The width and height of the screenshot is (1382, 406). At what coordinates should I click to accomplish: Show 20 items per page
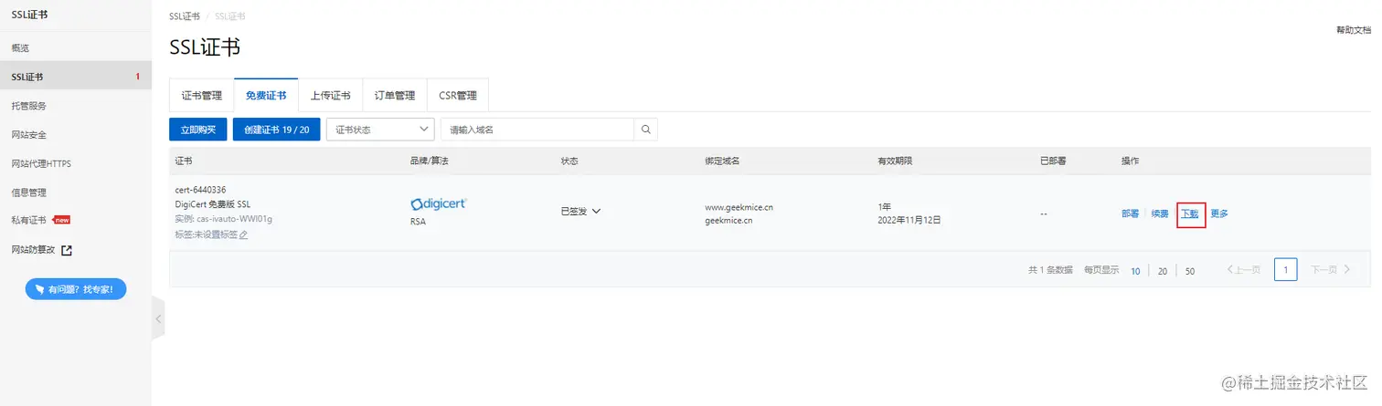(1163, 271)
